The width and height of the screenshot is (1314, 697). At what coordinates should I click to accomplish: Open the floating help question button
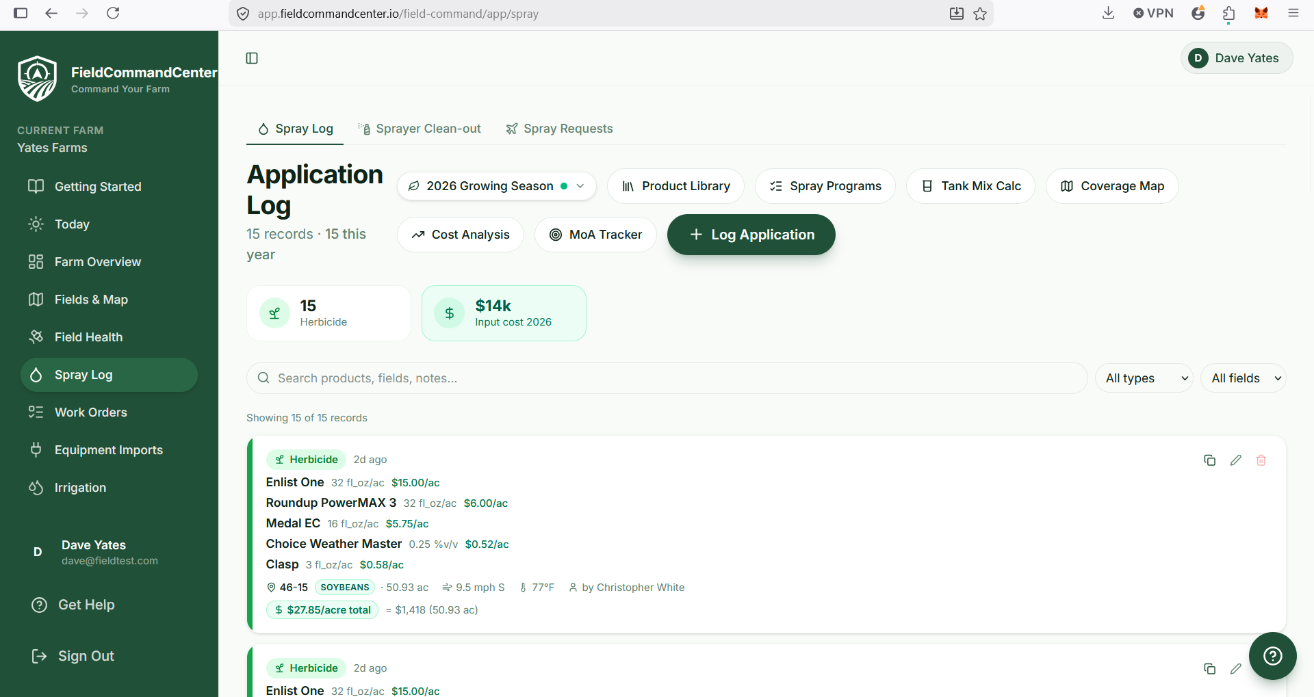pyautogui.click(x=1272, y=656)
